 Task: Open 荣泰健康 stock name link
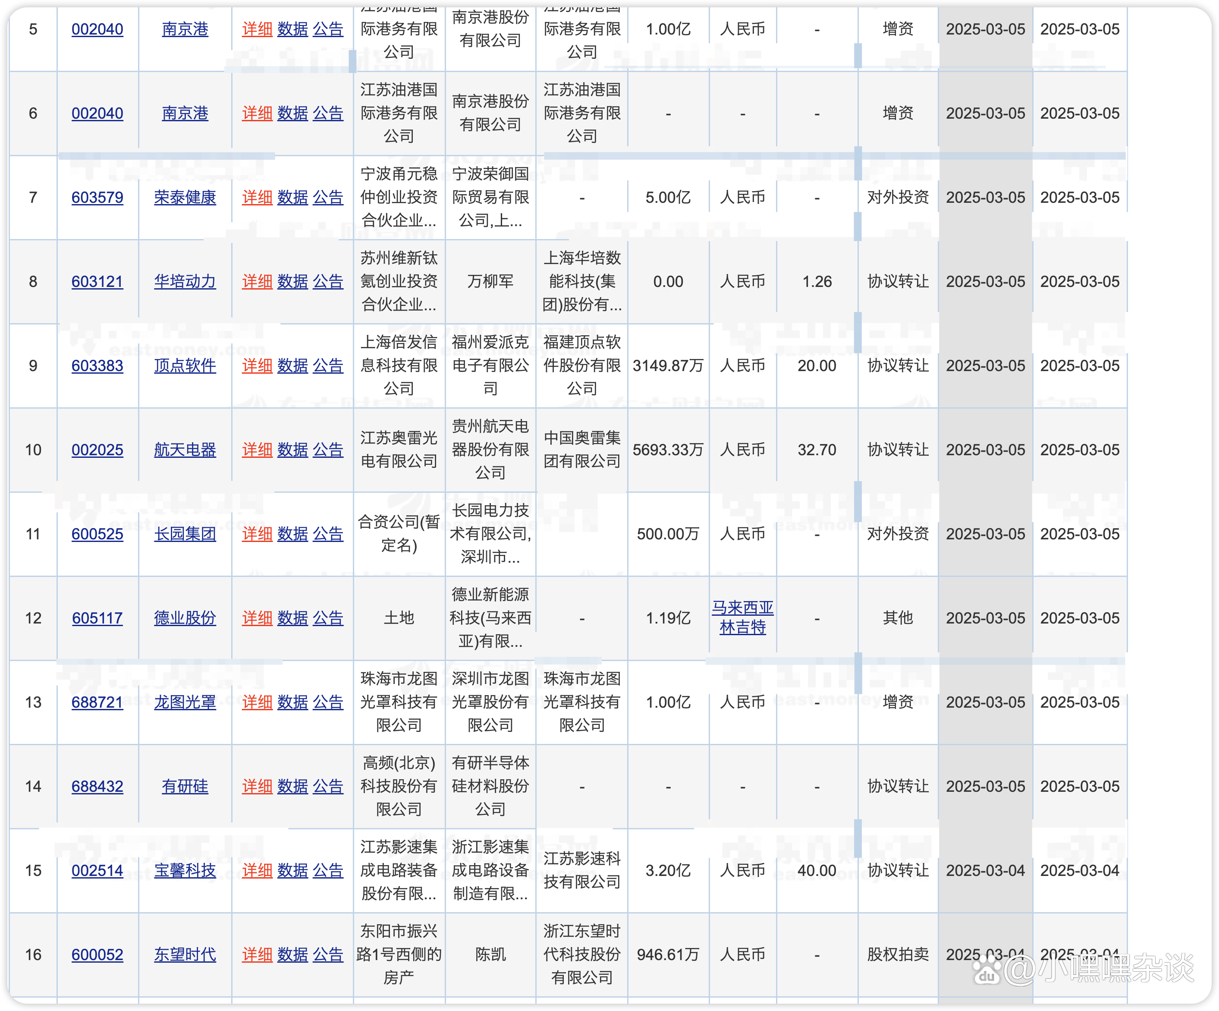(185, 198)
